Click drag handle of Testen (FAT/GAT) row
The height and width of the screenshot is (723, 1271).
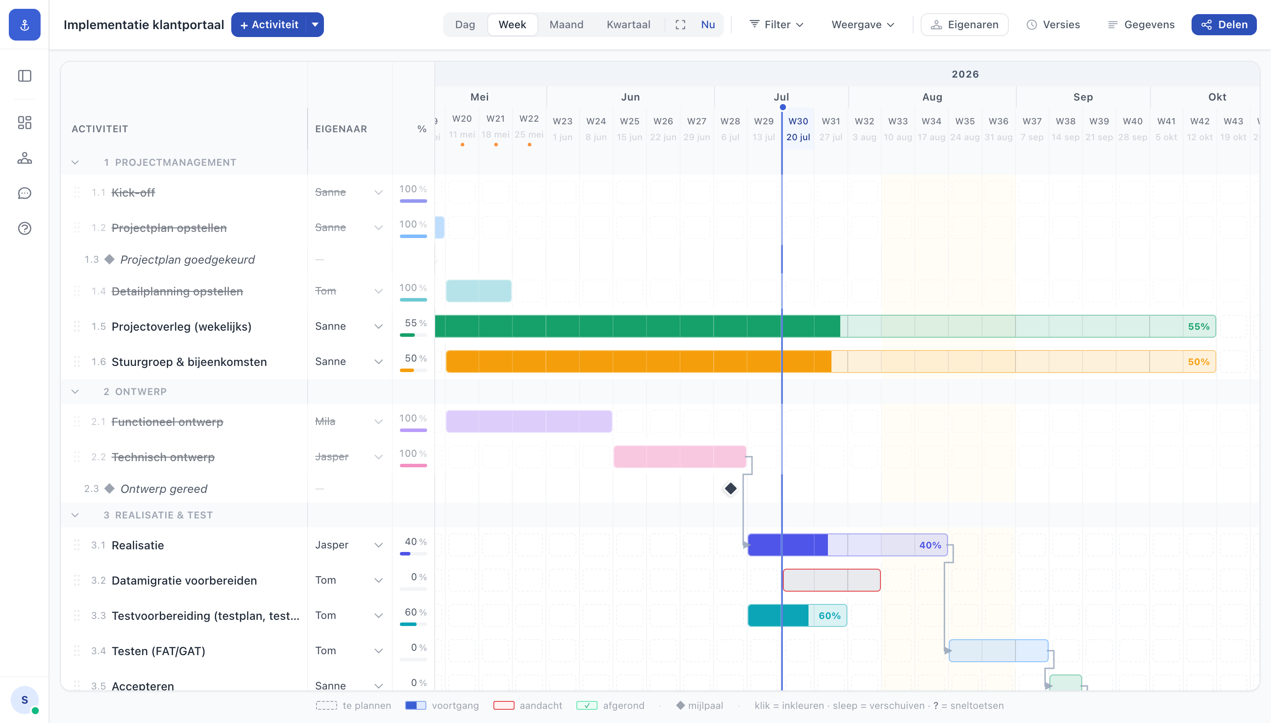76,651
